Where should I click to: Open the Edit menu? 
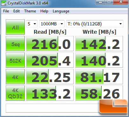click(x=17, y=11)
